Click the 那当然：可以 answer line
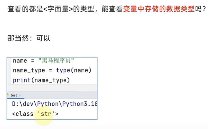This screenshot has width=208, height=129. (29, 38)
